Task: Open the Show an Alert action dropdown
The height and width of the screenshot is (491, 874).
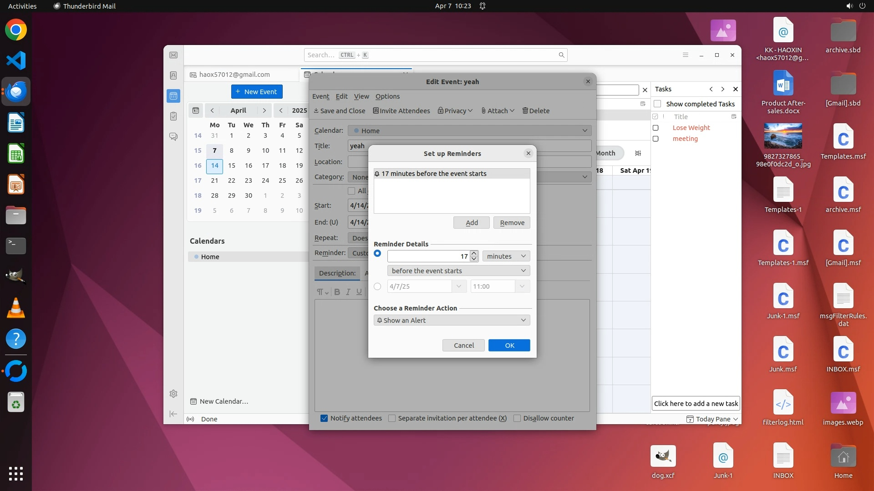Action: pyautogui.click(x=452, y=321)
